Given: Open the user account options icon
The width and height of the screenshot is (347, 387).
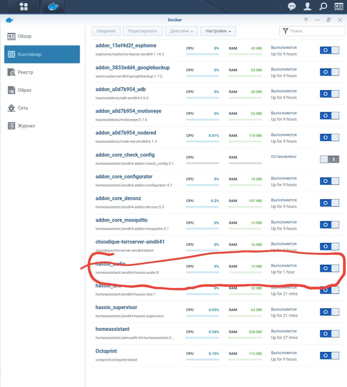Looking at the screenshot, I should coord(308,6).
